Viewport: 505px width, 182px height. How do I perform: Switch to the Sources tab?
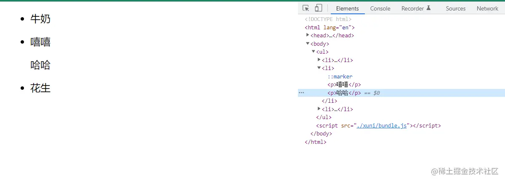tap(456, 8)
